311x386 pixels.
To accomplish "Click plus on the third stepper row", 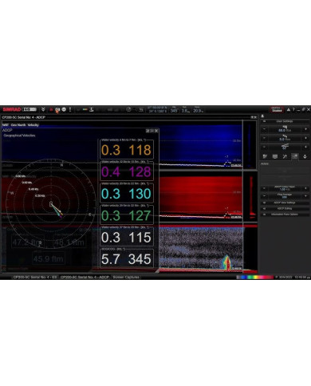I will [305, 147].
